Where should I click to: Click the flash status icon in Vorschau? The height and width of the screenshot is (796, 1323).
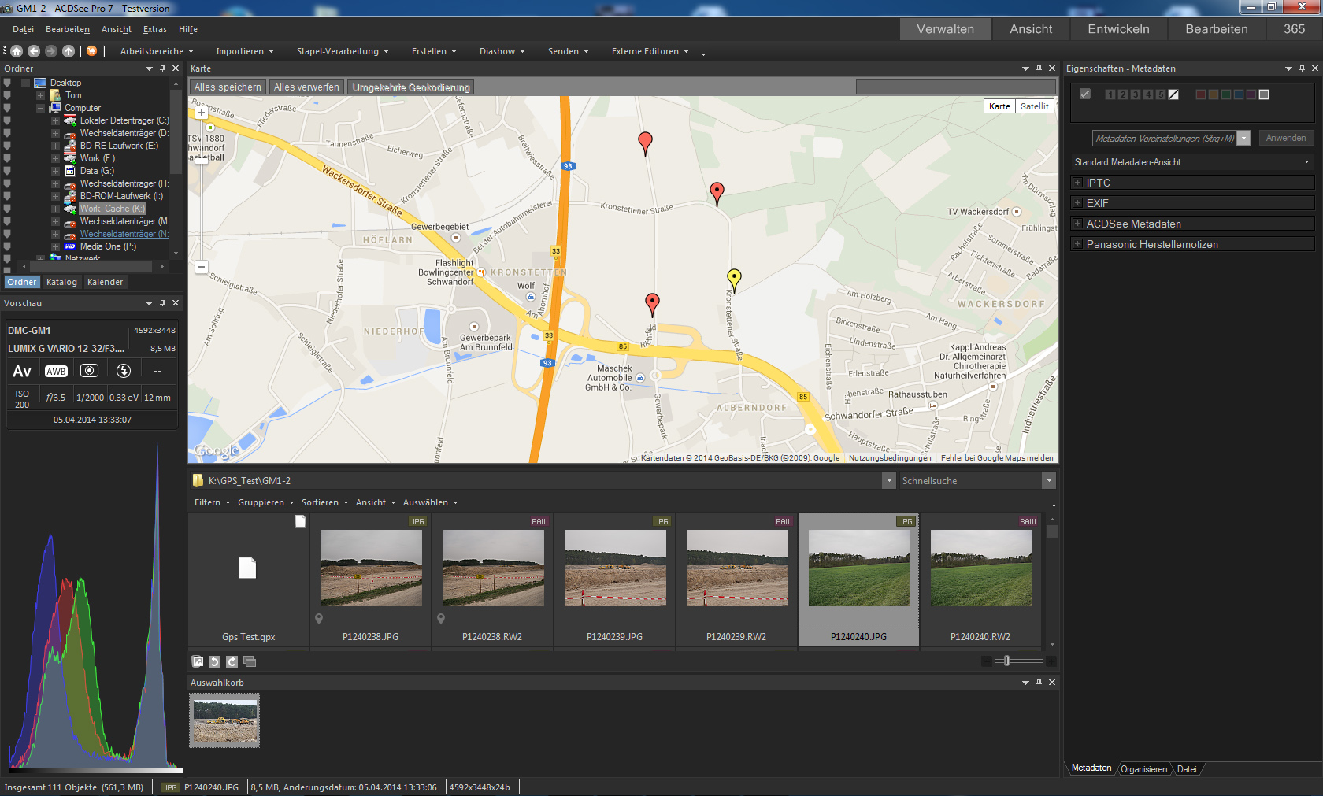pos(124,371)
